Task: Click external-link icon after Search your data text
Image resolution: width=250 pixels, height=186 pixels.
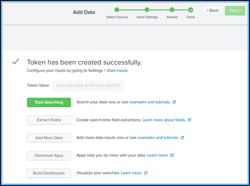Action: tap(174, 102)
